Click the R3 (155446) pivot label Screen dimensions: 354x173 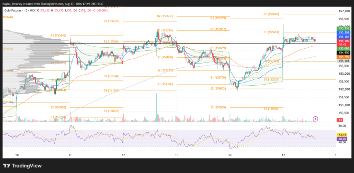(59, 36)
